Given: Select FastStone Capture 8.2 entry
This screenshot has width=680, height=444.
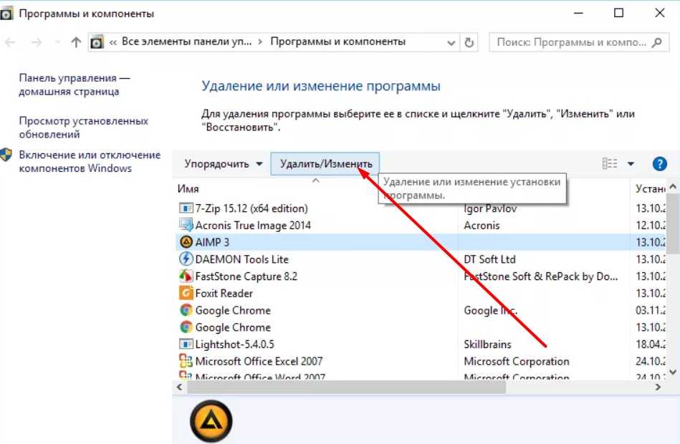Looking at the screenshot, I should pos(421,276).
